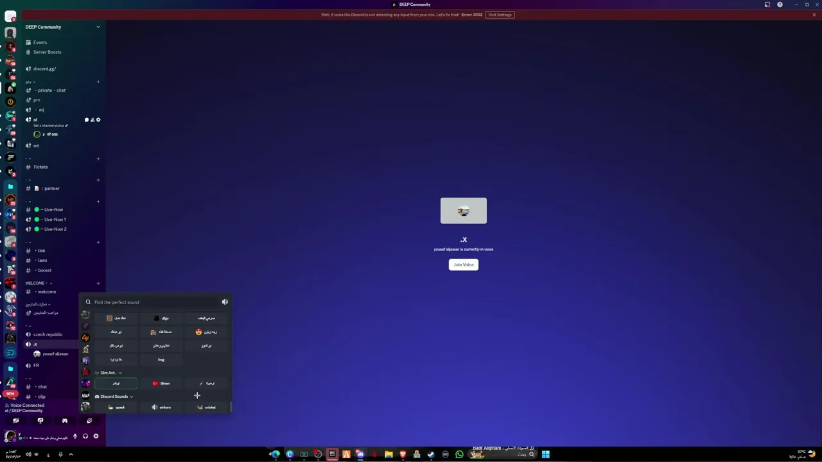
Task: Start screen share from voice panel
Action: 40,421
